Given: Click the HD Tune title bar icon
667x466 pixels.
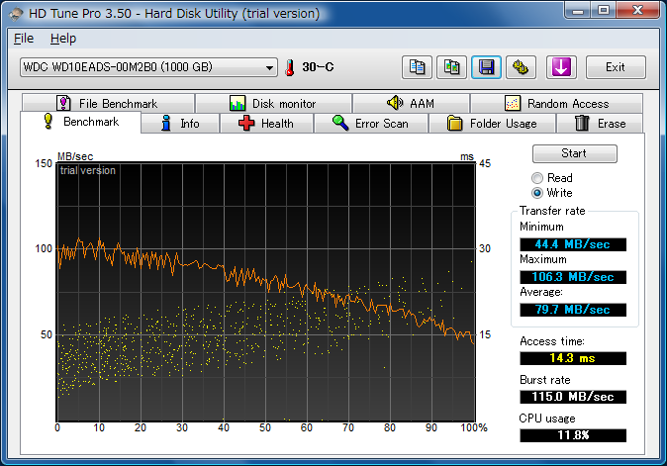Looking at the screenshot, I should click(x=14, y=14).
